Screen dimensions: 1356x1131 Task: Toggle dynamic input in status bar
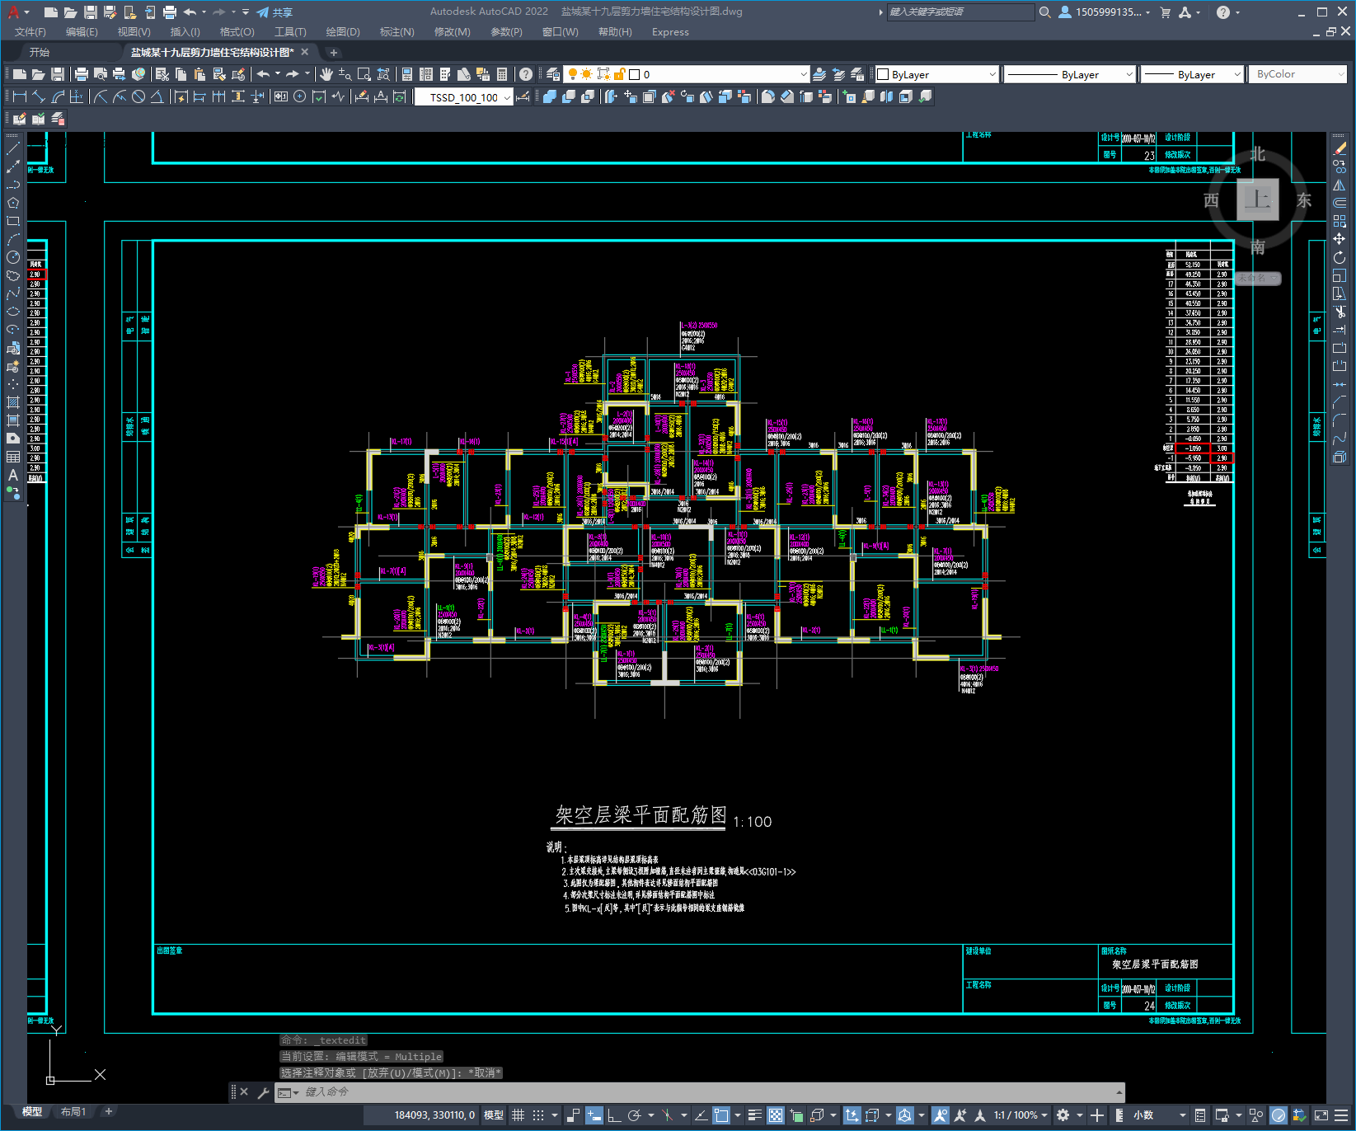(x=594, y=1115)
